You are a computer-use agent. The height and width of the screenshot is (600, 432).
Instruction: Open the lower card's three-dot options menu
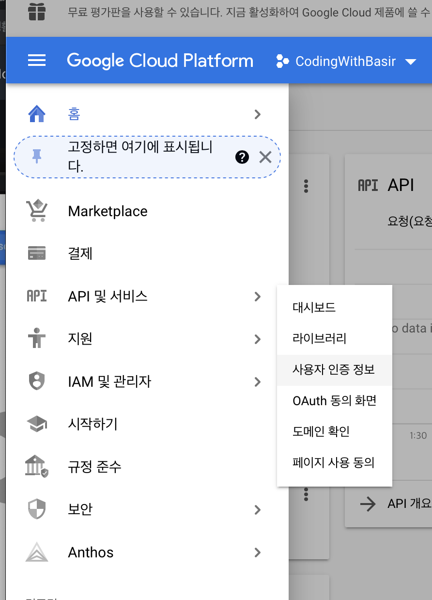click(306, 494)
